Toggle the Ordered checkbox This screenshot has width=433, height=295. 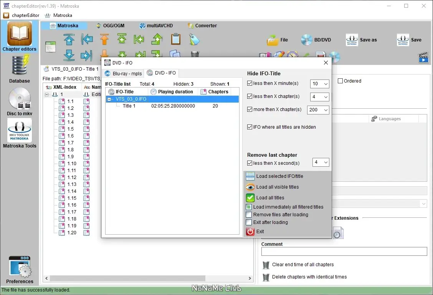point(340,81)
